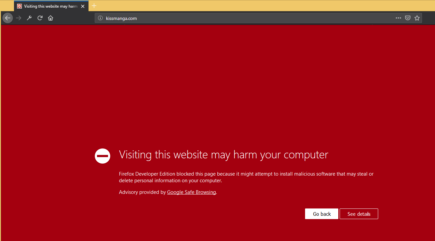Image resolution: width=435 pixels, height=241 pixels.
Task: Open the Google Safe Browsing link
Action: pyautogui.click(x=191, y=192)
